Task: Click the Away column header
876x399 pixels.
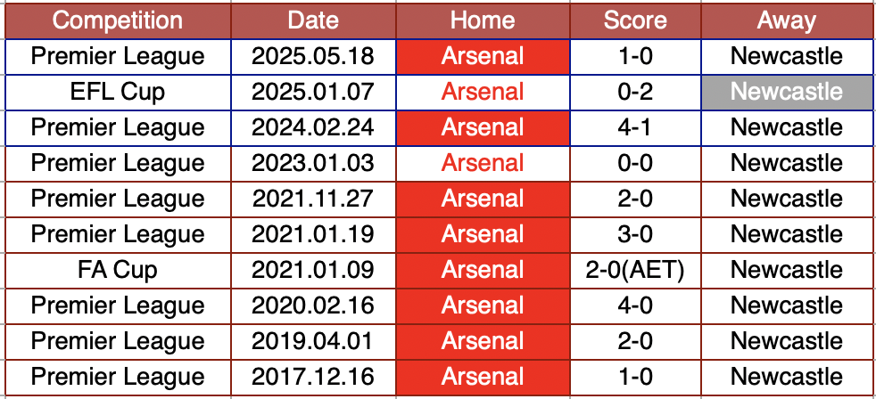Action: (786, 20)
